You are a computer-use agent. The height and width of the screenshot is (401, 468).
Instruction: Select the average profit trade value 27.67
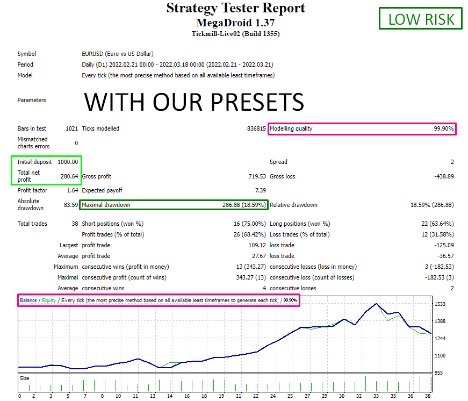point(259,256)
